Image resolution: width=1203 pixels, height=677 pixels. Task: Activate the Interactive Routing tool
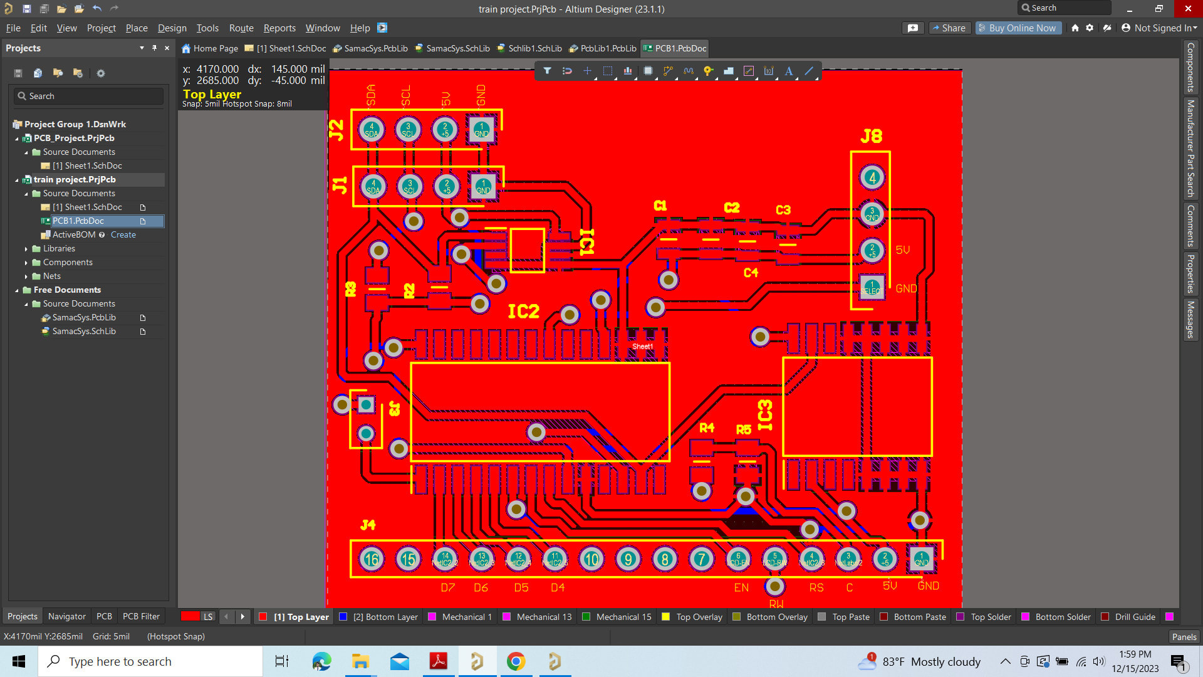click(x=668, y=71)
